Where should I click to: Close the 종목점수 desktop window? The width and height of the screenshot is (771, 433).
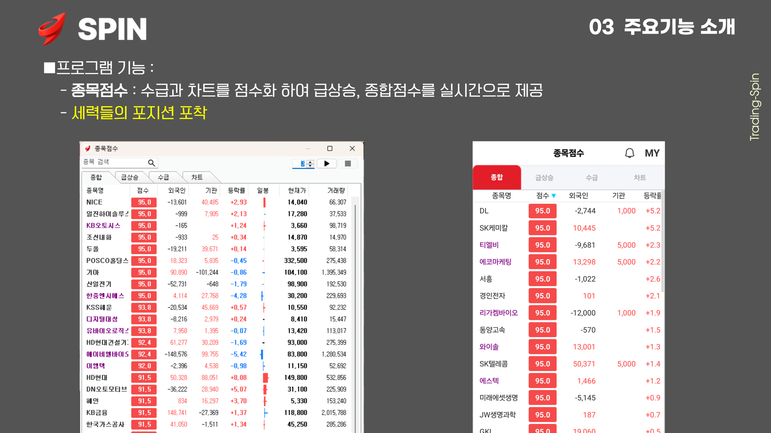352,148
